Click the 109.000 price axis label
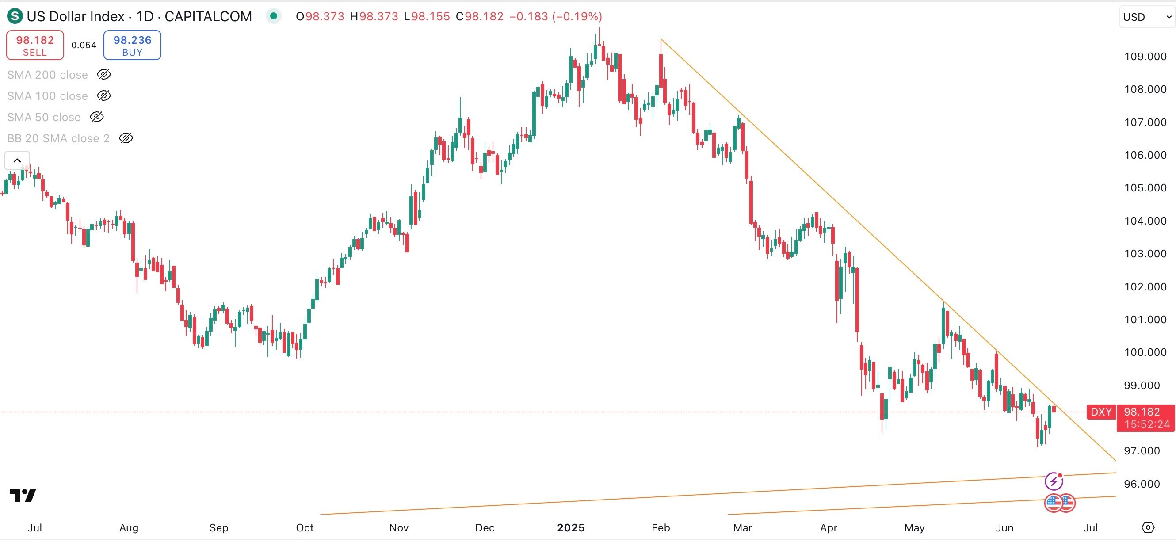 1145,57
